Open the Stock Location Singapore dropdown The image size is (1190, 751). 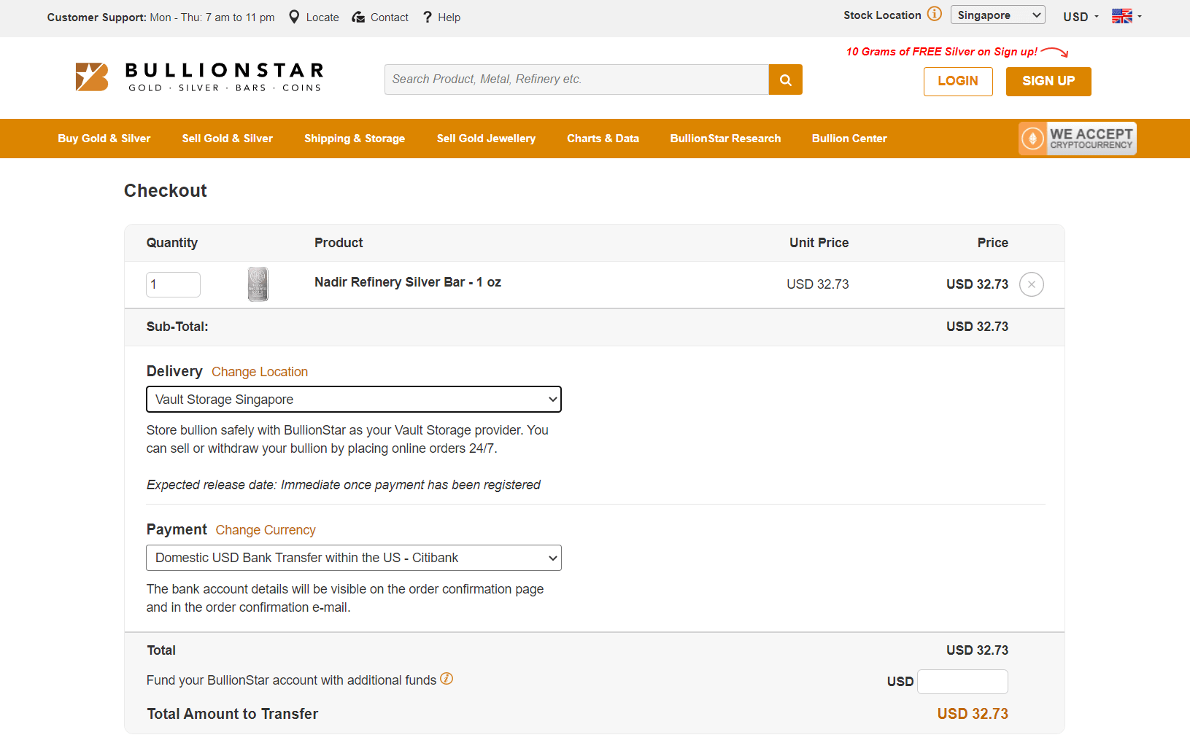(997, 15)
